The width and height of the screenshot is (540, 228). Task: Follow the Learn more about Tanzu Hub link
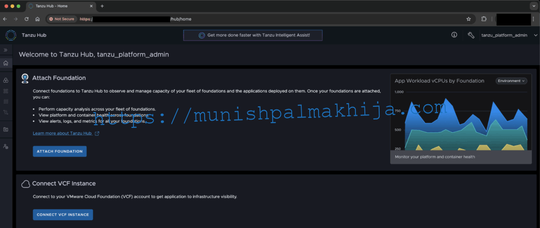click(62, 133)
